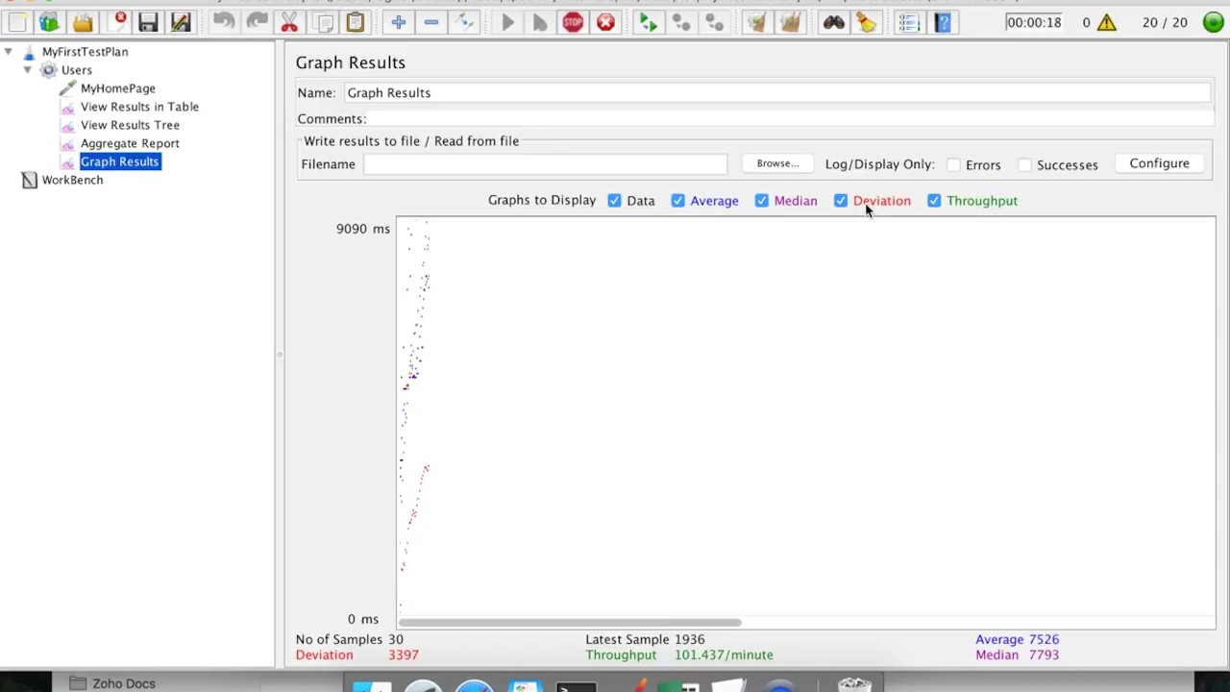Uncheck the Deviation graph checkbox
Screen dimensions: 1230x692
(841, 201)
